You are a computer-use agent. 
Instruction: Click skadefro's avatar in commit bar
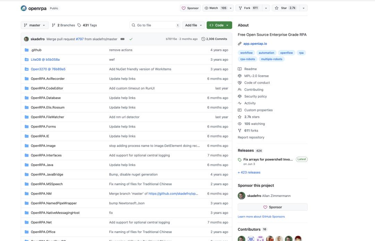(26, 39)
